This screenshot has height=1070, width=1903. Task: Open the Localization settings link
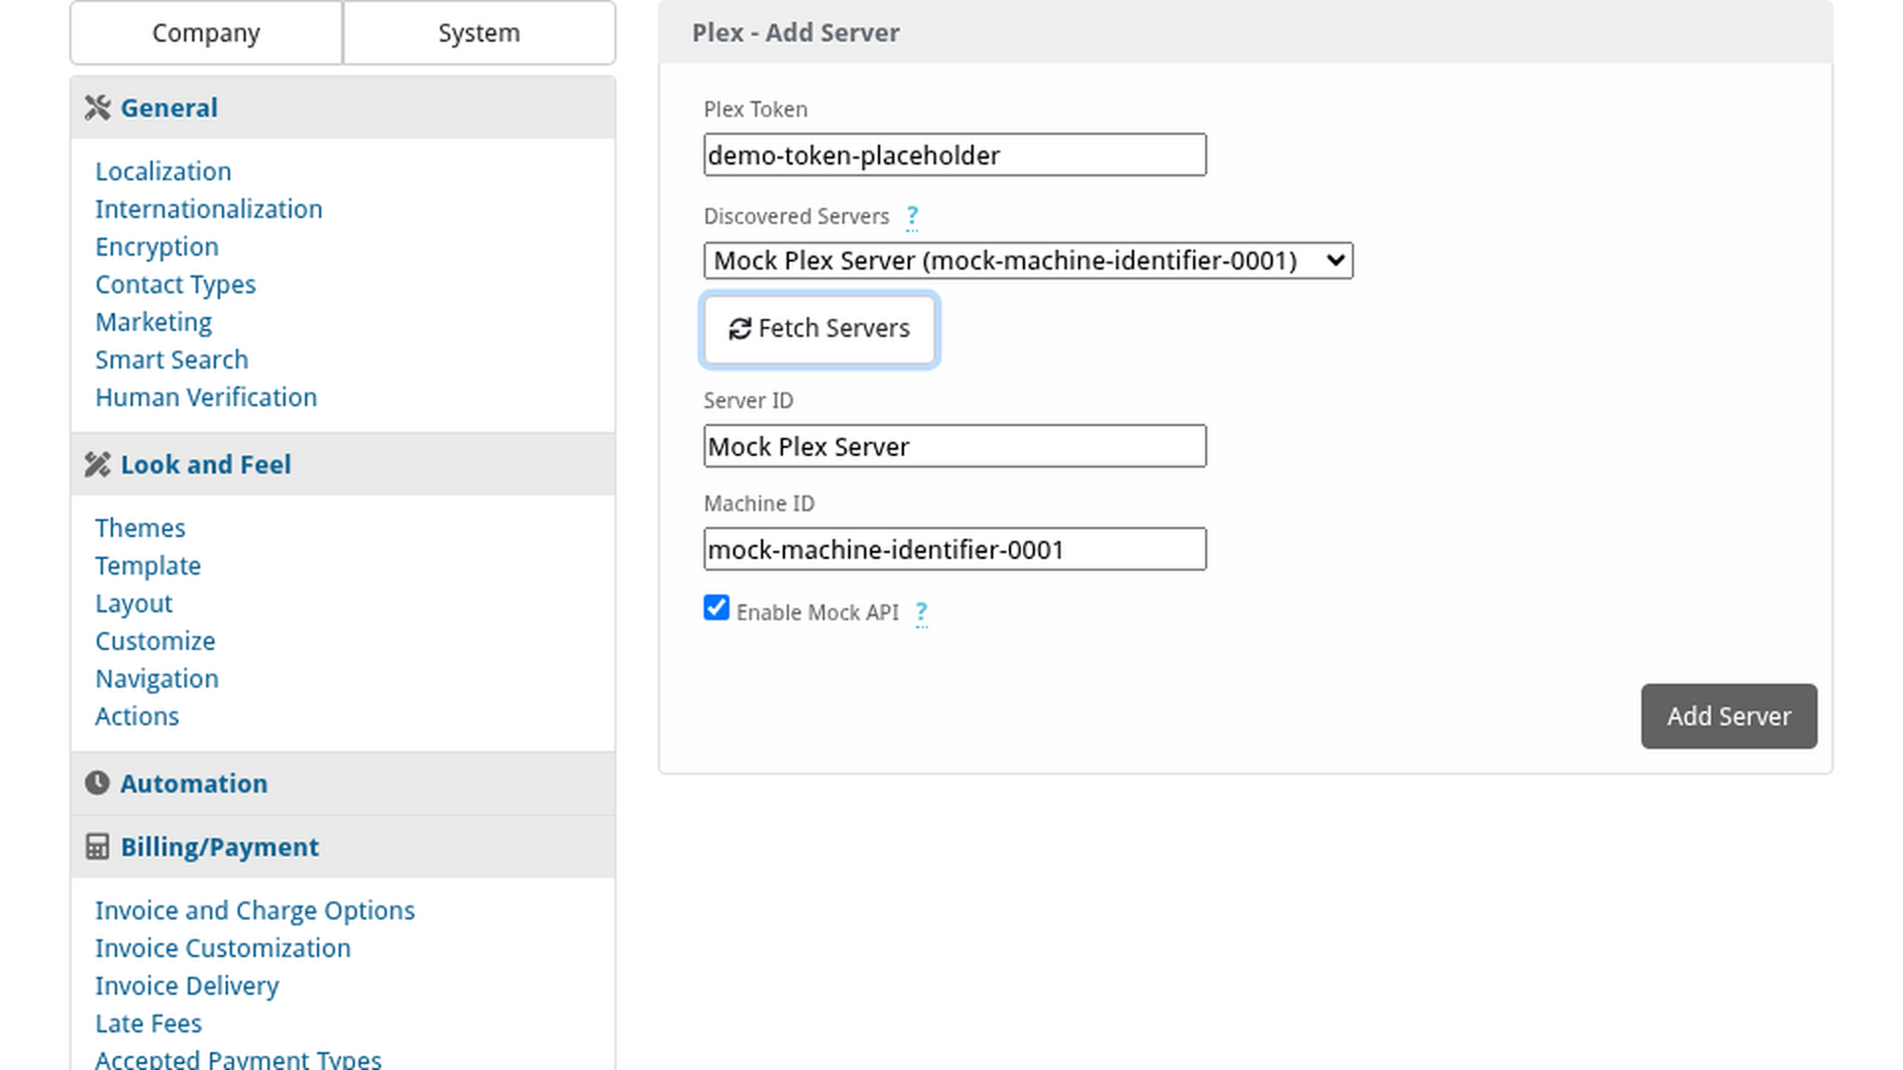[x=164, y=171]
